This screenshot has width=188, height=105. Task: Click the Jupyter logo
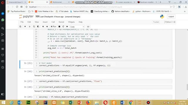click(26, 16)
